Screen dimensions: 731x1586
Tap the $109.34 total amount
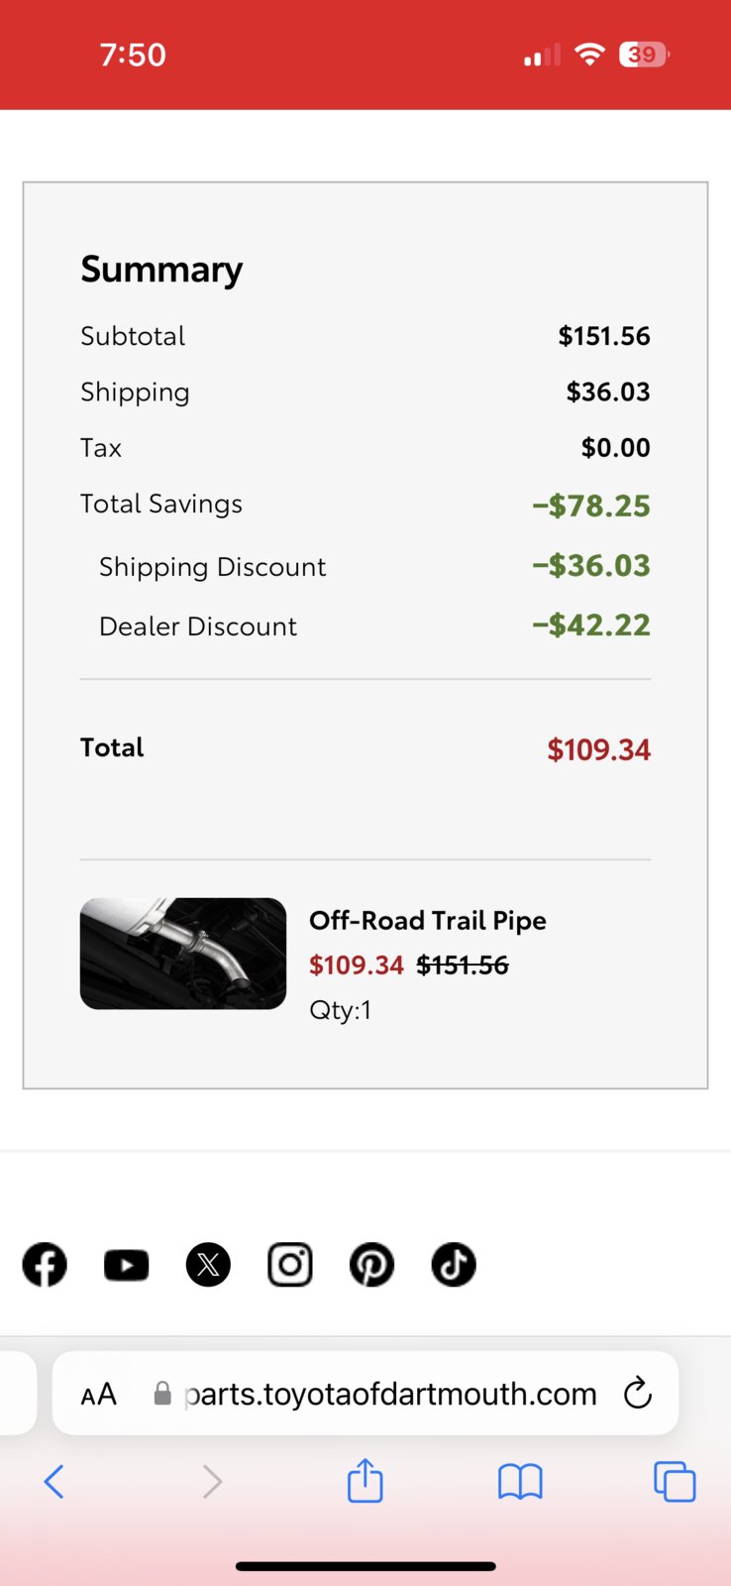(599, 749)
